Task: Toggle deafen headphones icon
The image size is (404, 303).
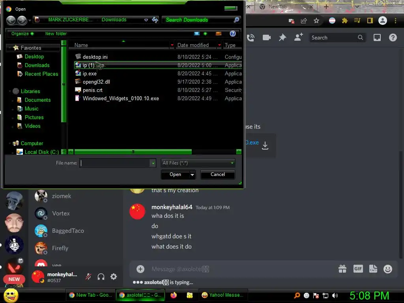Action: click(x=101, y=277)
